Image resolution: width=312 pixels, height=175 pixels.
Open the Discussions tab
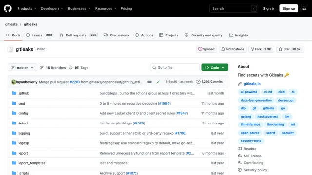116,35
